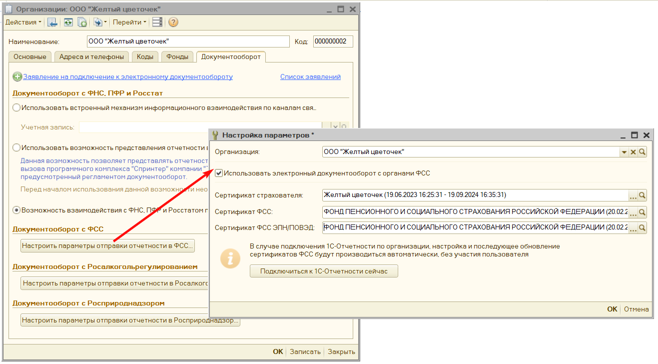Open the Список заявлений link
The image size is (658, 364).
pyautogui.click(x=310, y=77)
